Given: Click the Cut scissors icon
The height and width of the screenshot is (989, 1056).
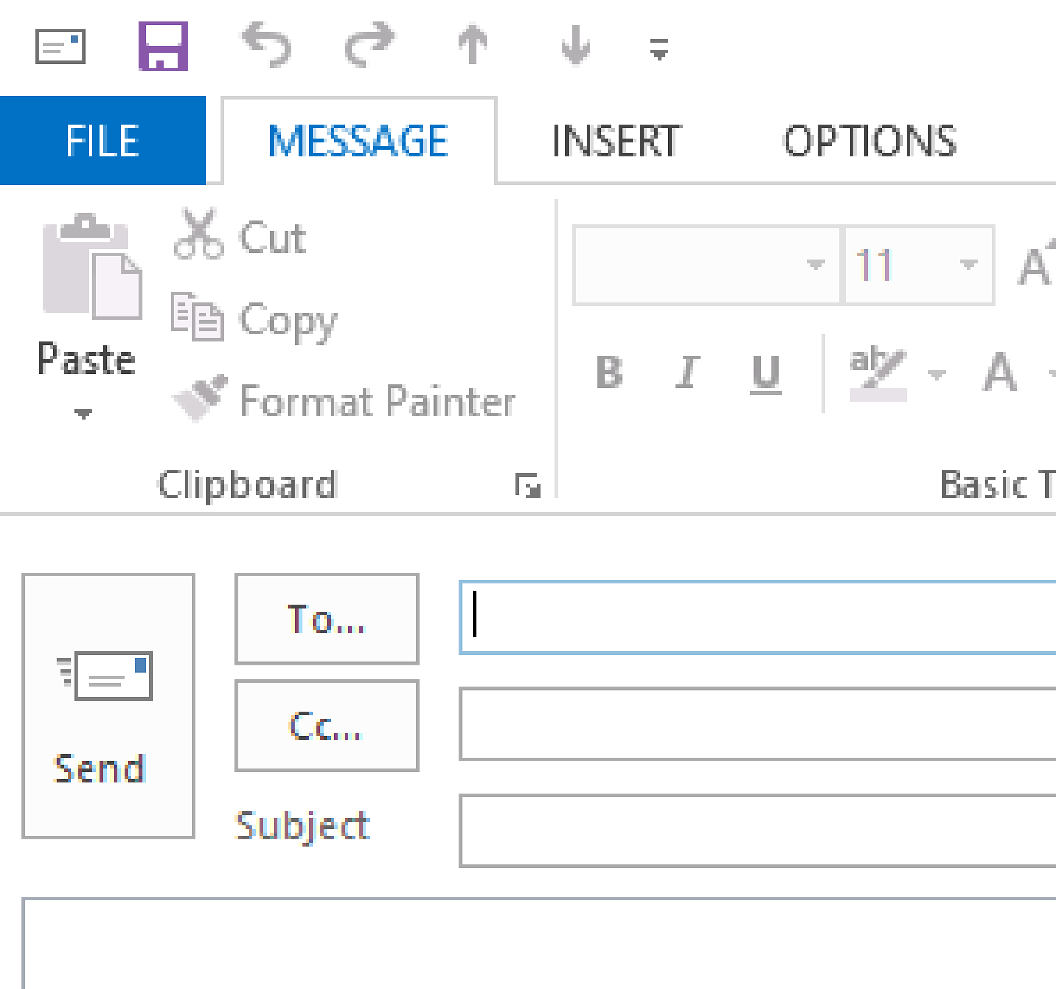Looking at the screenshot, I should pos(199,235).
